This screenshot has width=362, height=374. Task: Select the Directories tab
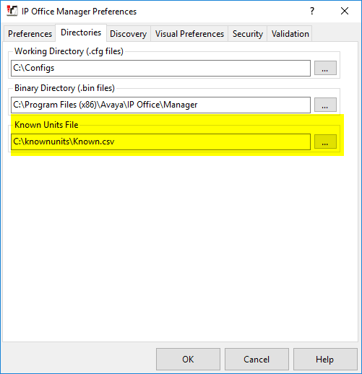pyautogui.click(x=81, y=32)
